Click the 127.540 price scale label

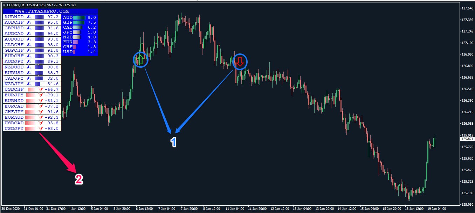467,8
